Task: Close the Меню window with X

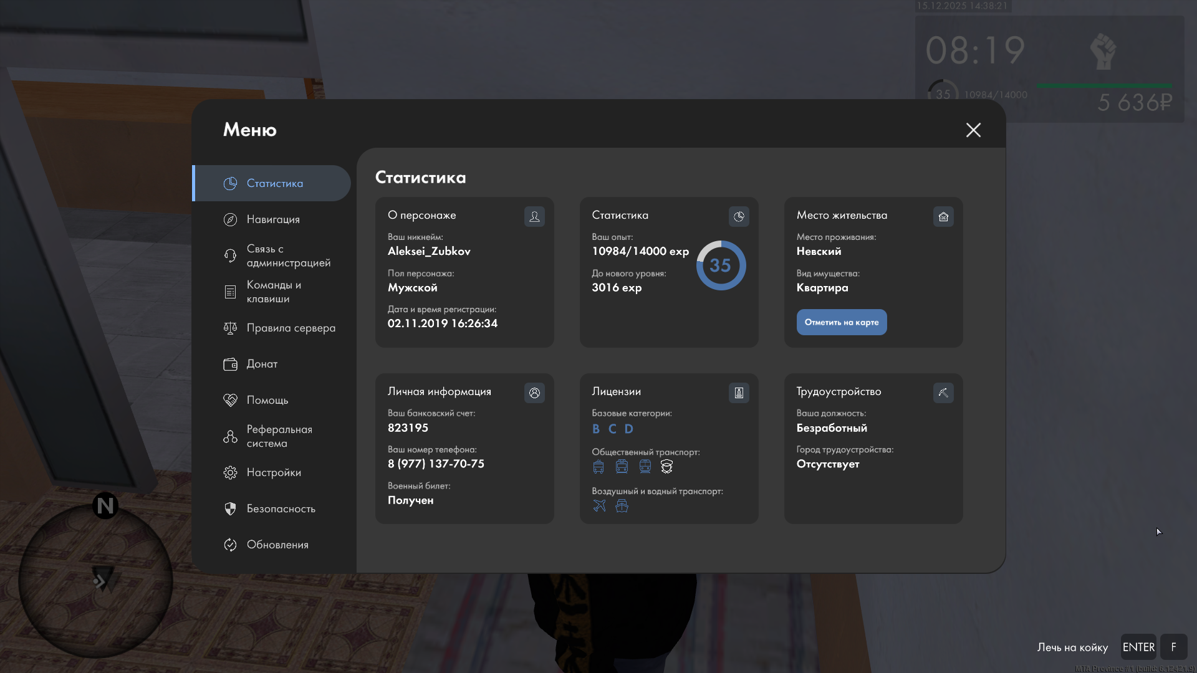Action: click(x=973, y=130)
